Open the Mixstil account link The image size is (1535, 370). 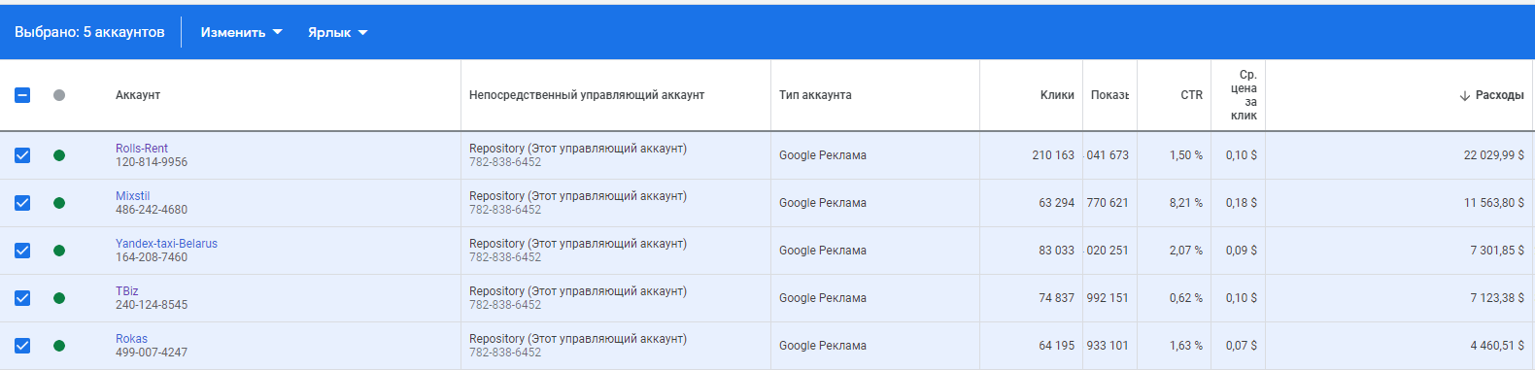coord(132,196)
